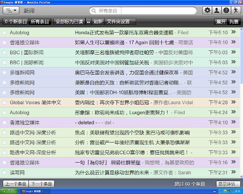Click the running figure icon

[236, 11]
